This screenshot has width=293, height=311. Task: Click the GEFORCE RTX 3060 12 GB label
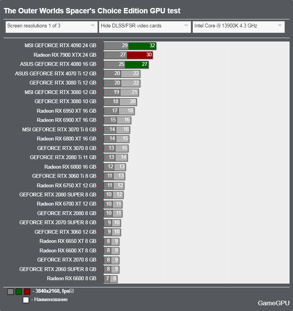click(x=65, y=232)
